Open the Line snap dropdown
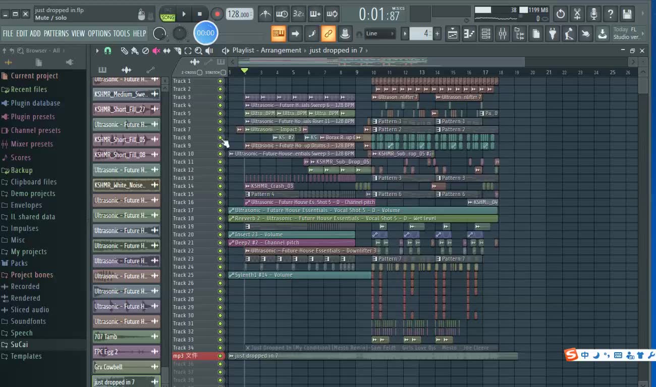Screen dimensions: 656x387 tap(380, 34)
